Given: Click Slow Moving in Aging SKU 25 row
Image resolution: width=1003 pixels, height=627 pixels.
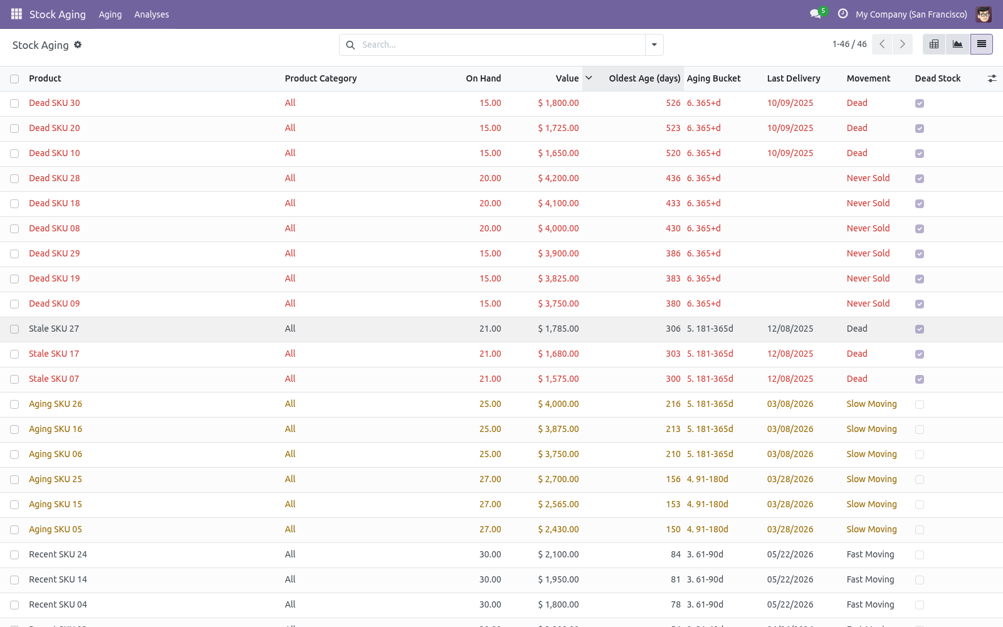Looking at the screenshot, I should (871, 479).
